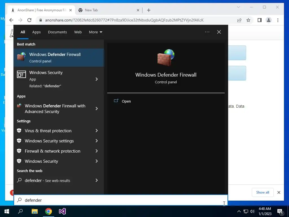Open the More filter dropdown
Image resolution: width=289 pixels, height=217 pixels.
95,32
